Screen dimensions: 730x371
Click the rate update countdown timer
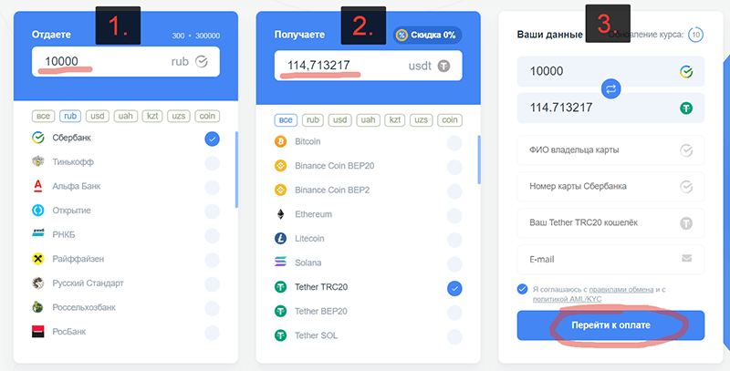click(695, 35)
